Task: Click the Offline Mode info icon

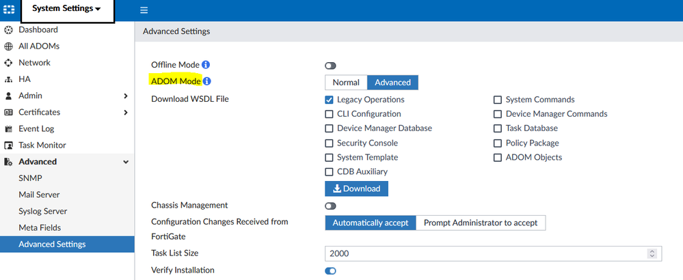Action: (206, 65)
